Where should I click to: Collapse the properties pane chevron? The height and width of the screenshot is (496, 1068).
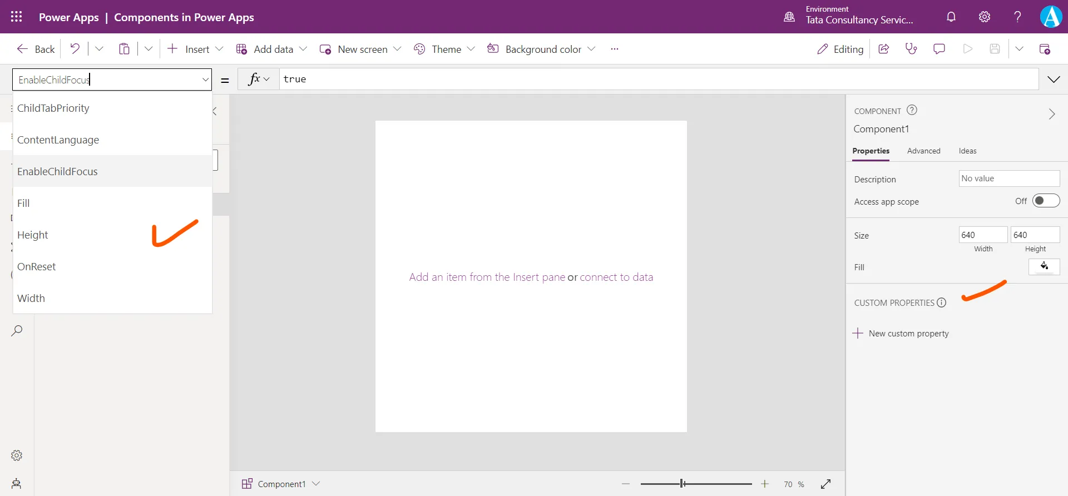click(x=1052, y=114)
